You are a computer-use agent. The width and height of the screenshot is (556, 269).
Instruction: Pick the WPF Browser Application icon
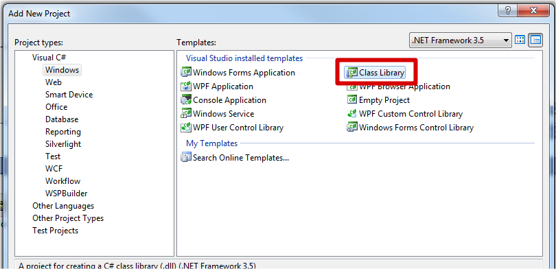point(352,87)
